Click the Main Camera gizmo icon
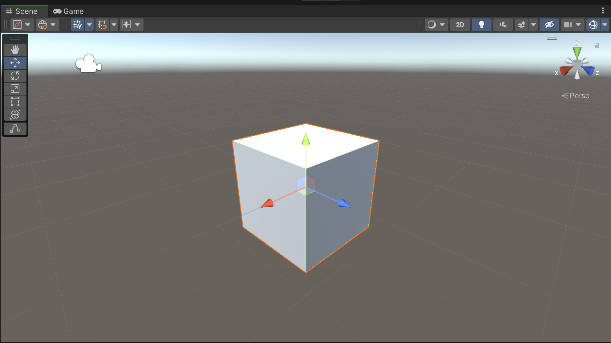This screenshot has height=343, width=611. [x=88, y=64]
